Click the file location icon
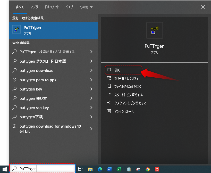 pyautogui.click(x=109, y=86)
